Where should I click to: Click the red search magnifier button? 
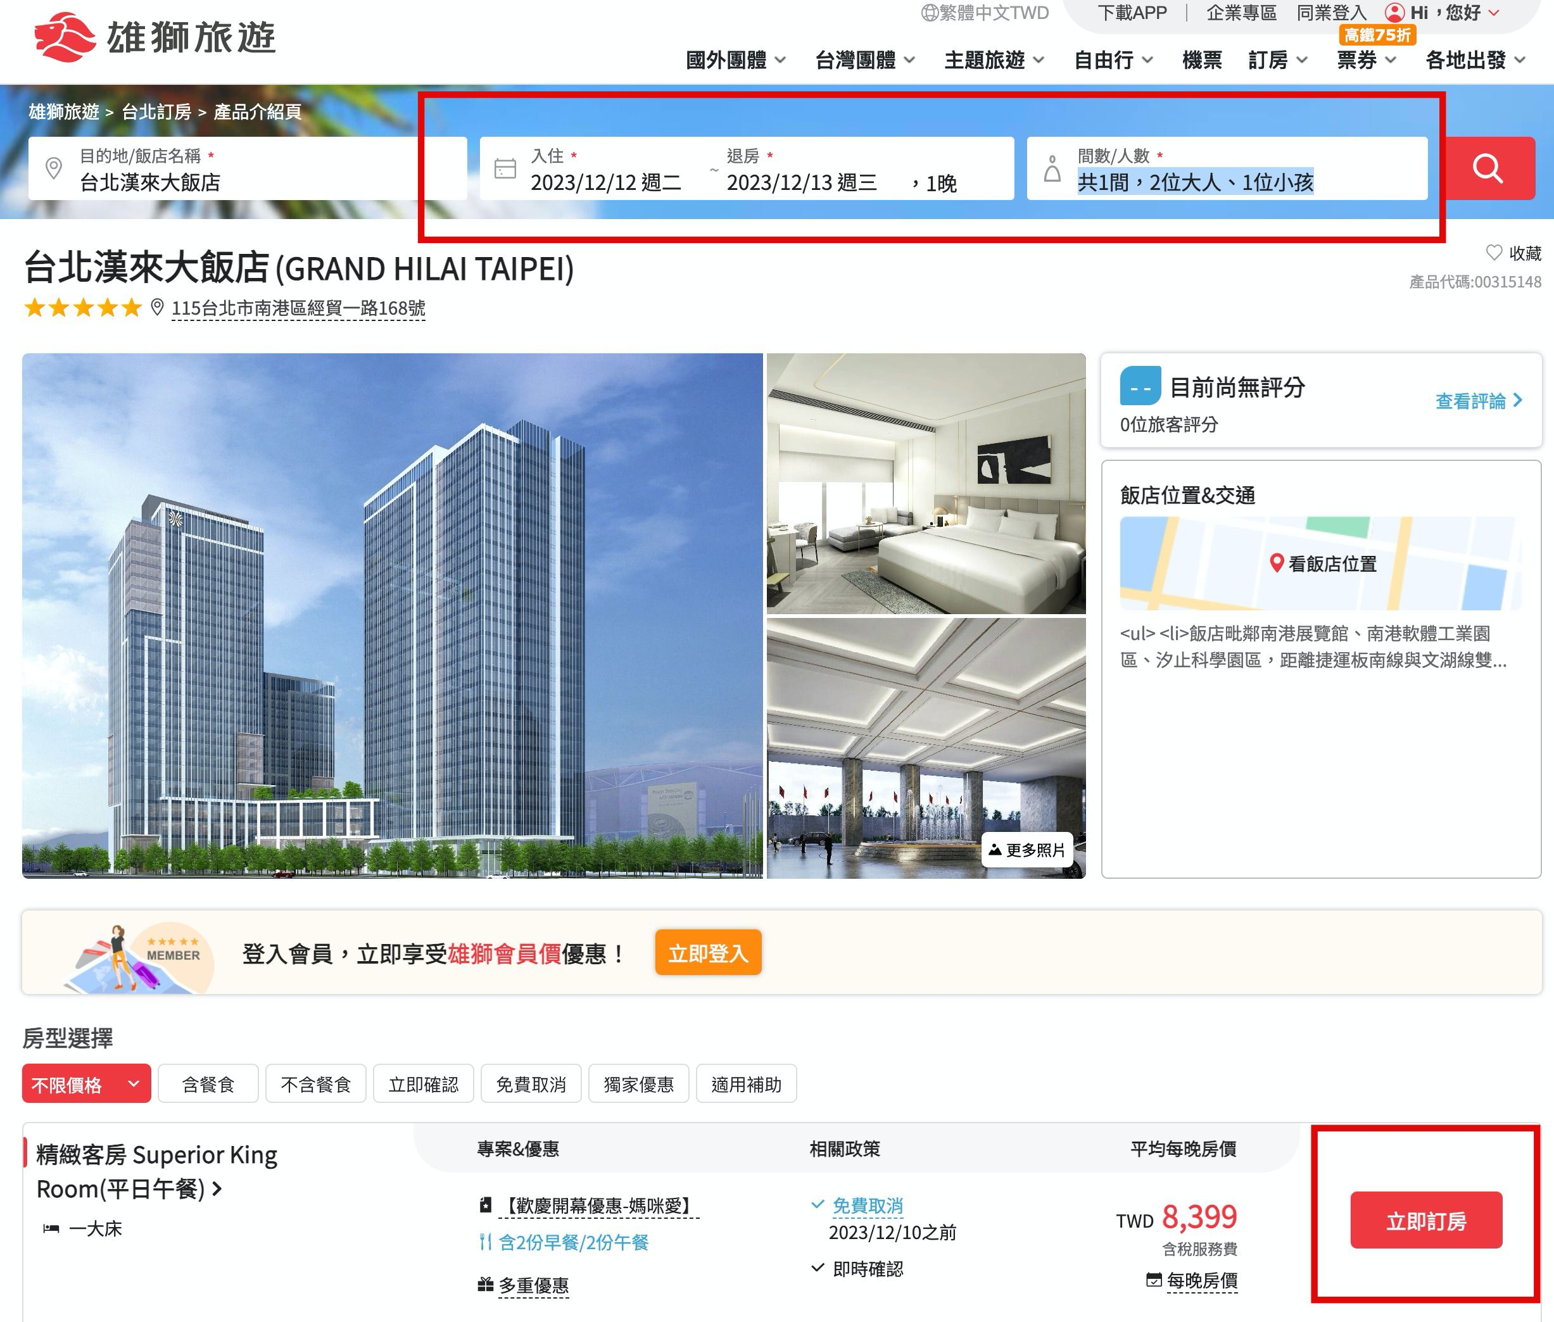1488,168
